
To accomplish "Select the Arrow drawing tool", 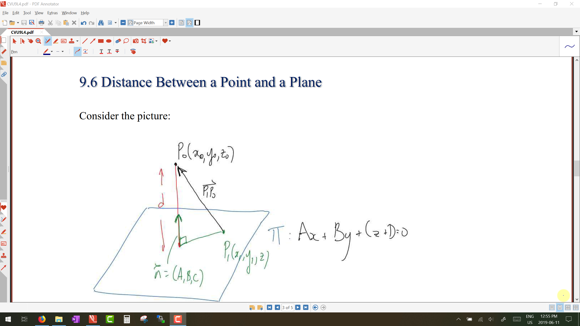I will coord(93,41).
